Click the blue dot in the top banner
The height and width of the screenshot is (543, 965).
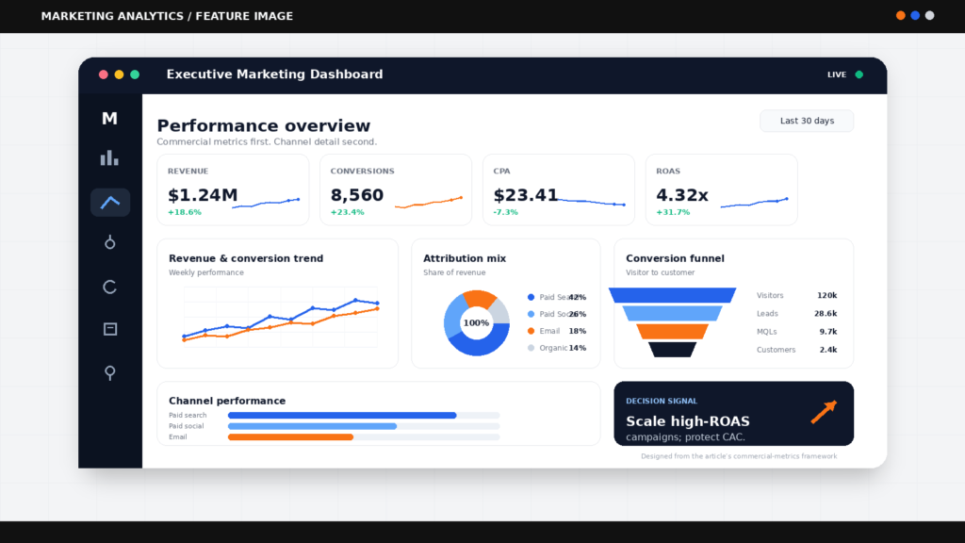click(x=915, y=15)
